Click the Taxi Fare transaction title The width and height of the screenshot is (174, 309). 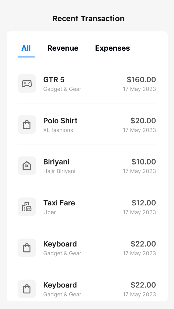click(x=59, y=203)
